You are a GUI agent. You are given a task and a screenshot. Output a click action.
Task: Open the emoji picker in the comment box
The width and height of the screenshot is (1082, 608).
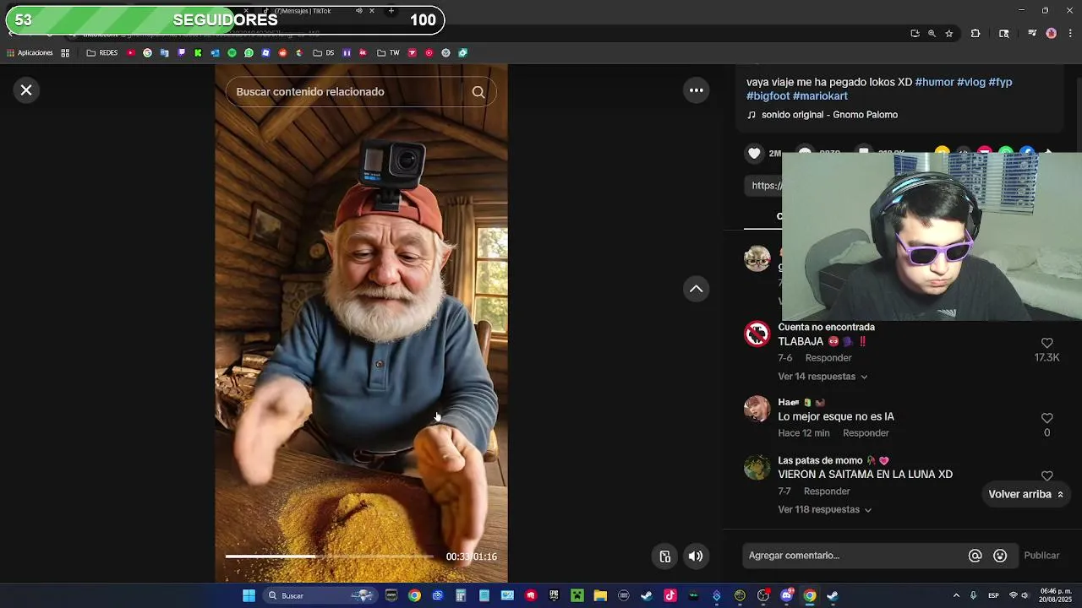(1000, 556)
